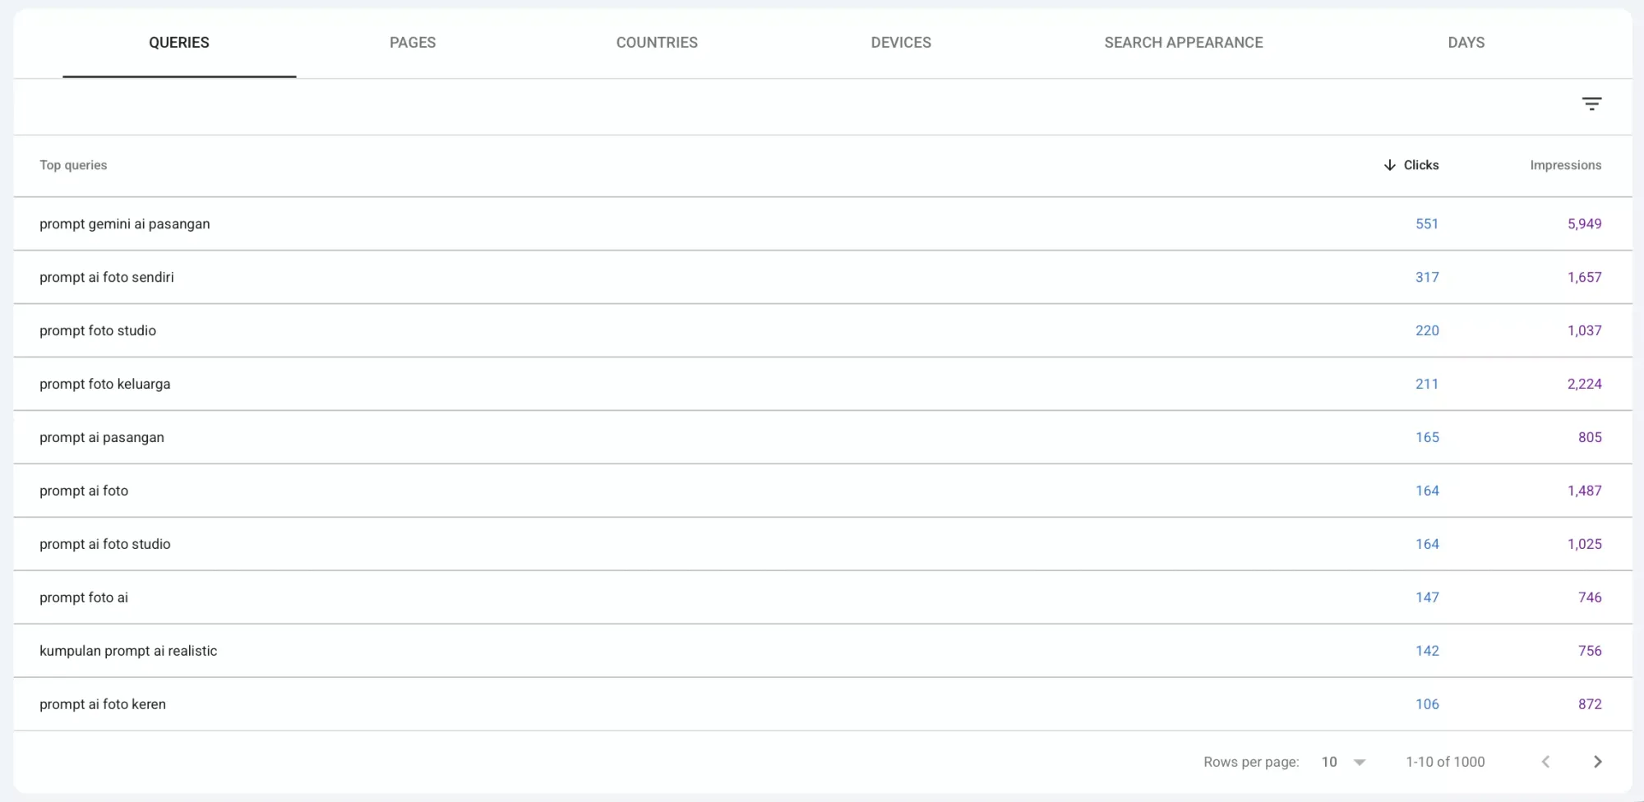Click the '1-10 of 1000' pagination text
The image size is (1644, 802).
1445,762
